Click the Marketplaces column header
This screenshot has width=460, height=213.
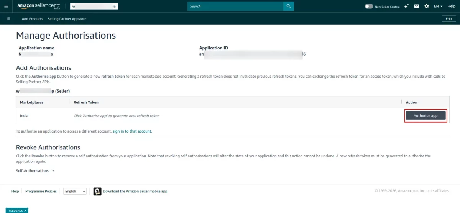(31, 102)
